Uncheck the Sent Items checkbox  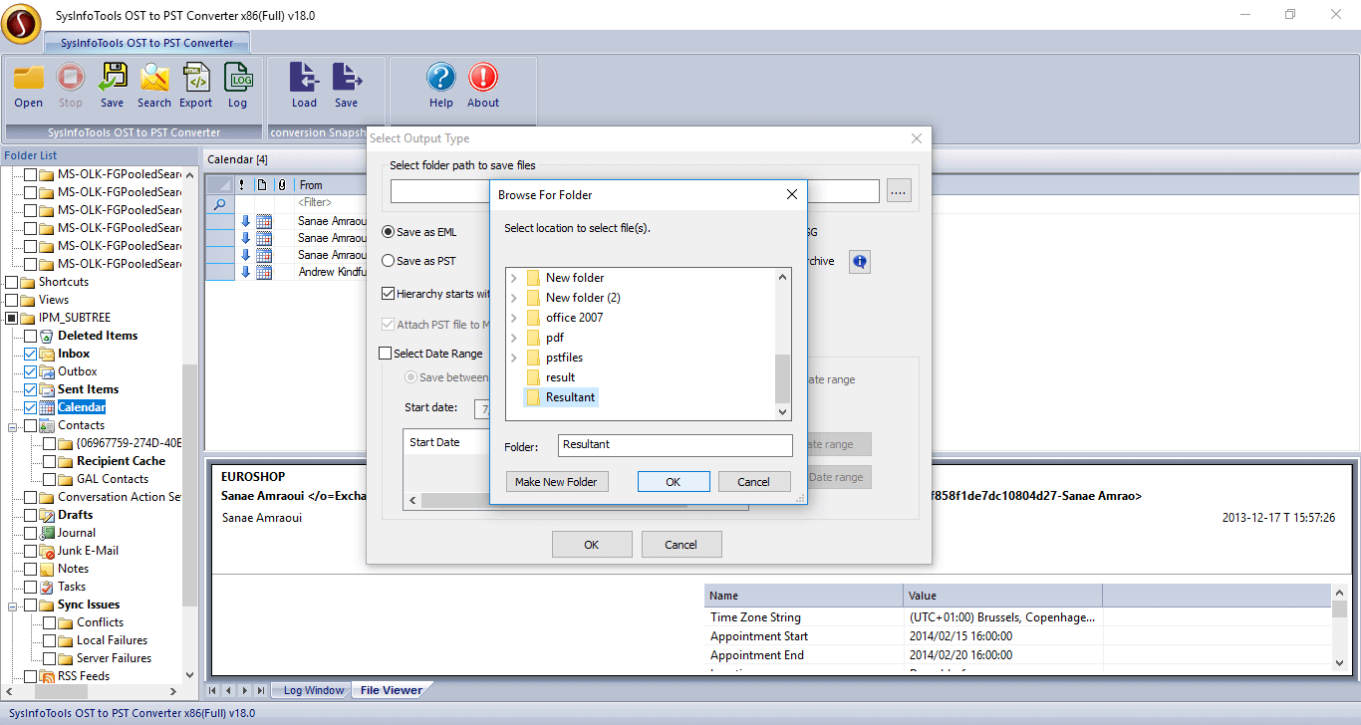point(31,389)
